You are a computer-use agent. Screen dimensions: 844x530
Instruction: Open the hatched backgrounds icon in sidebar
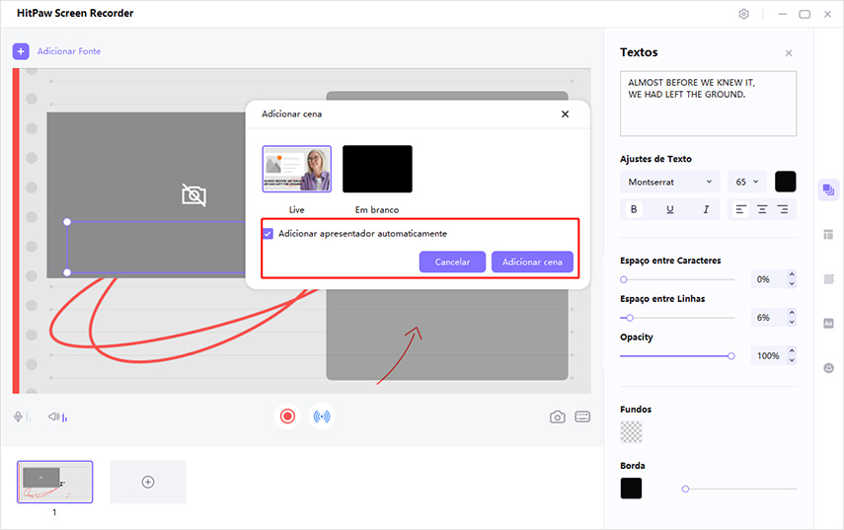[x=828, y=278]
